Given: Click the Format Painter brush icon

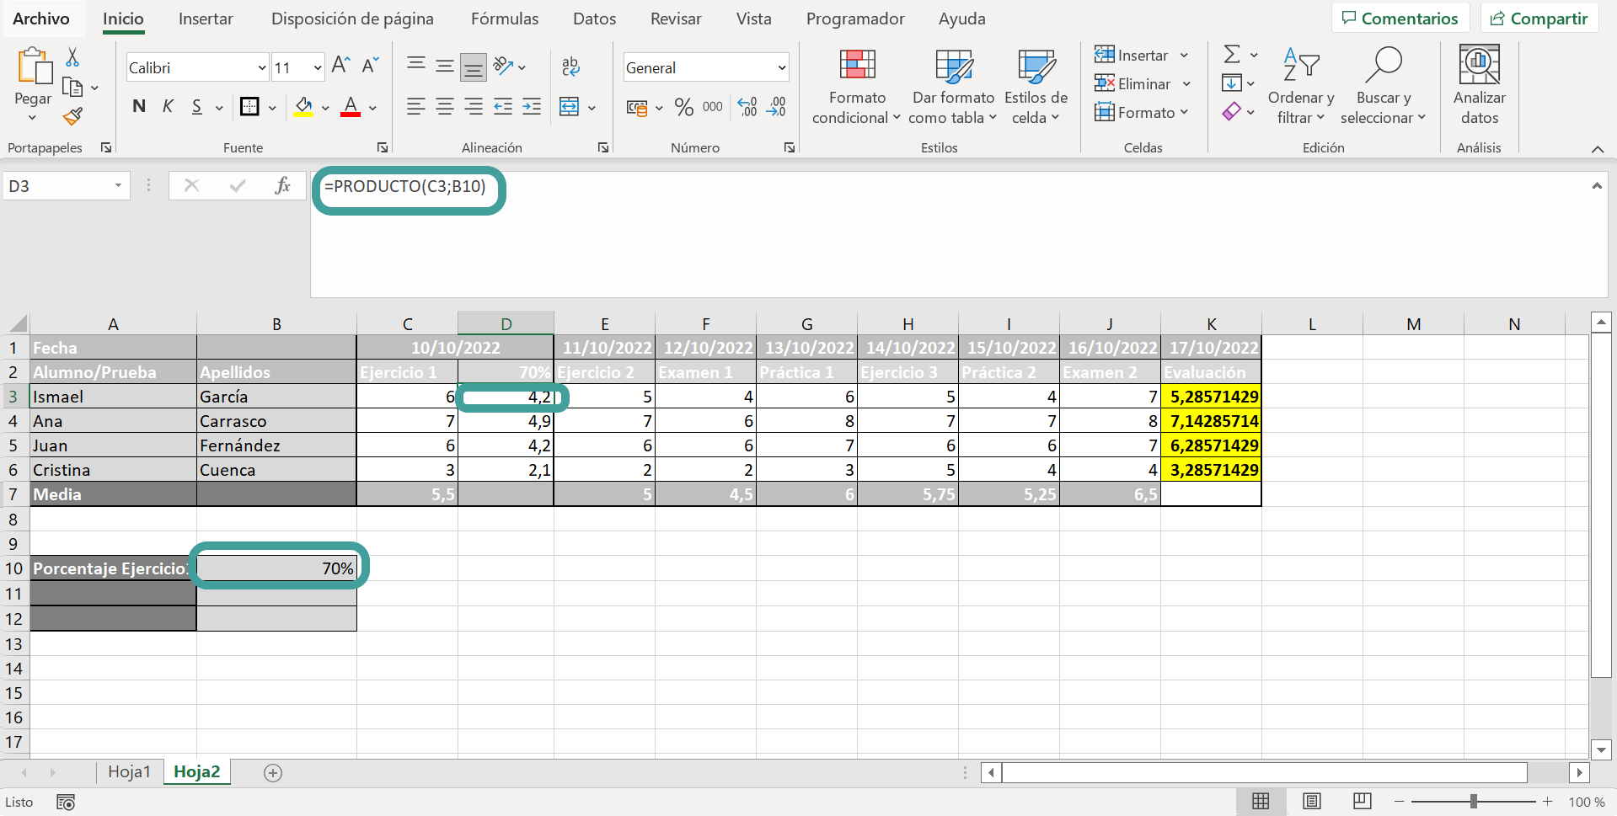Looking at the screenshot, I should [x=73, y=116].
